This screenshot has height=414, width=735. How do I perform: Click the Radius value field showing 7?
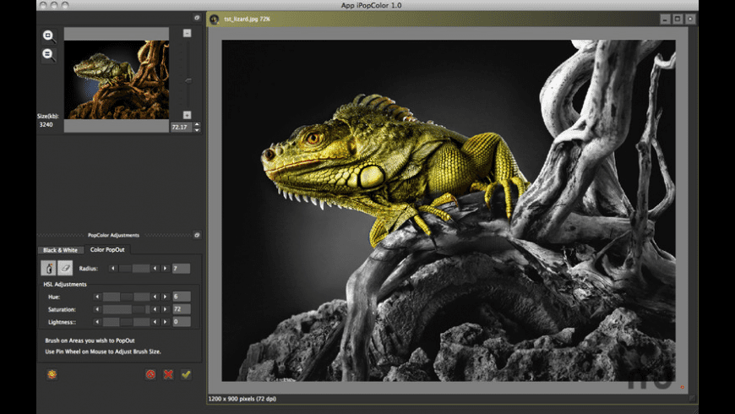[181, 268]
